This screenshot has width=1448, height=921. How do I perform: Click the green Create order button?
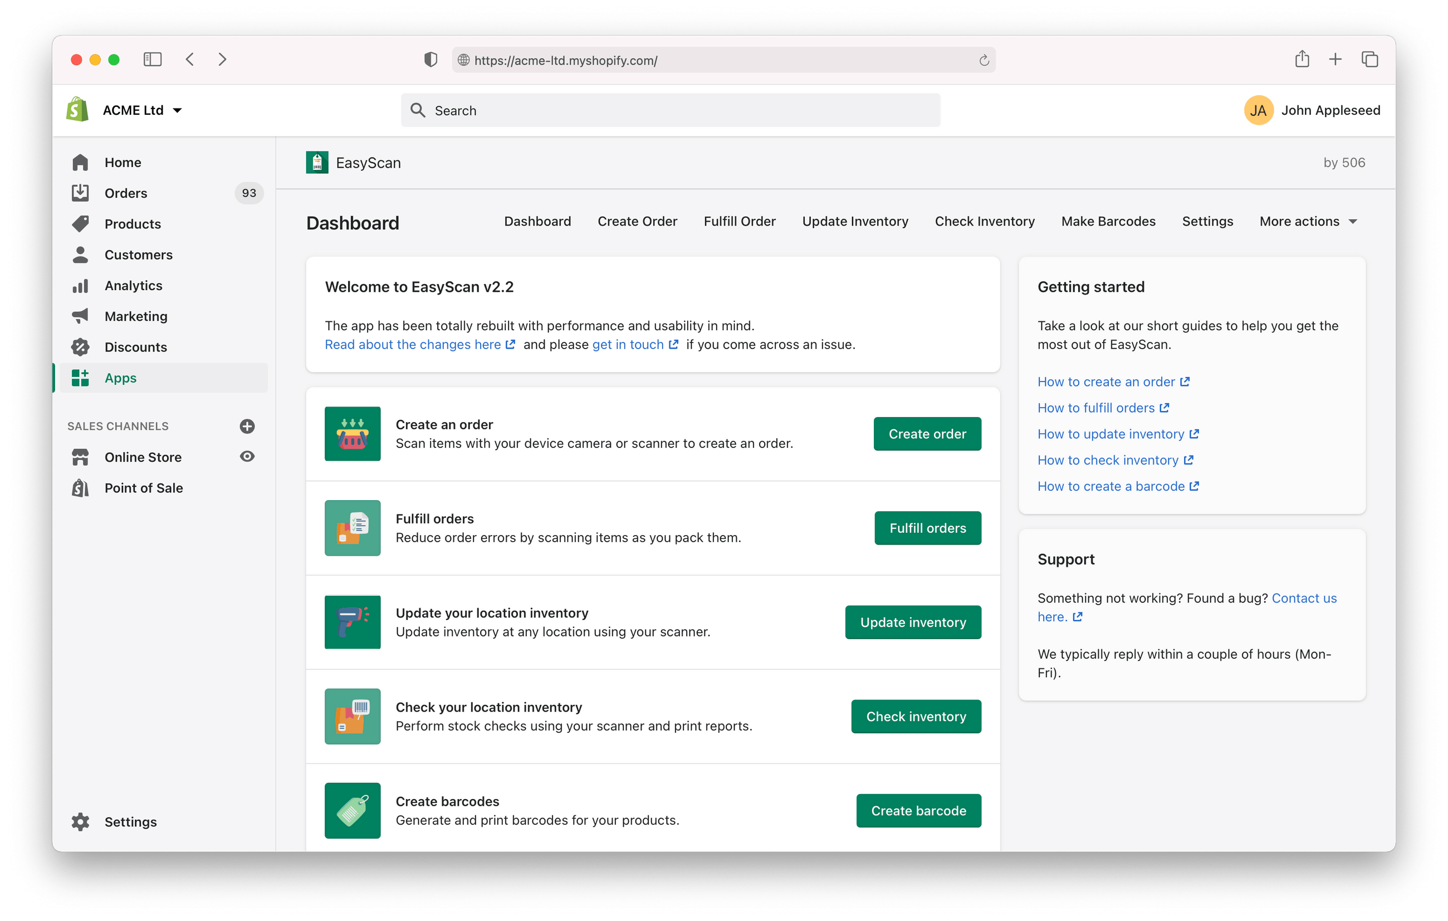(x=927, y=433)
